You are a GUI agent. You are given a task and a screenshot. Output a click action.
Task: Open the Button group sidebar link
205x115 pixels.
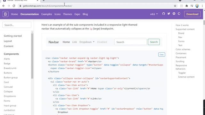[11, 78]
